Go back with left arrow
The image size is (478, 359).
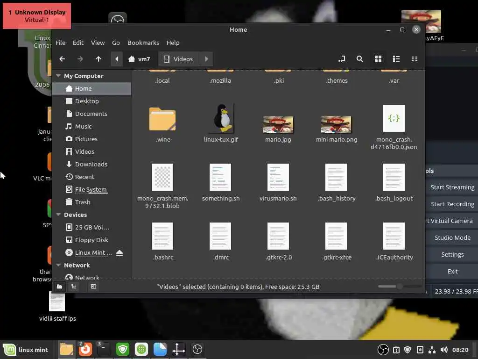[x=62, y=59]
